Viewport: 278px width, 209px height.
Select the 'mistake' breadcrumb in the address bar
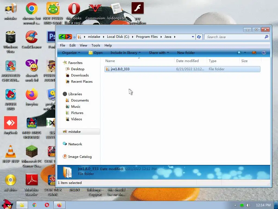click(94, 37)
